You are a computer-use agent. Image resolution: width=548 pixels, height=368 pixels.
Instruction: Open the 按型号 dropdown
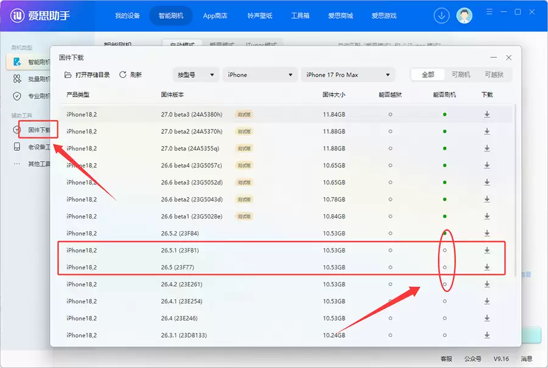[195, 75]
